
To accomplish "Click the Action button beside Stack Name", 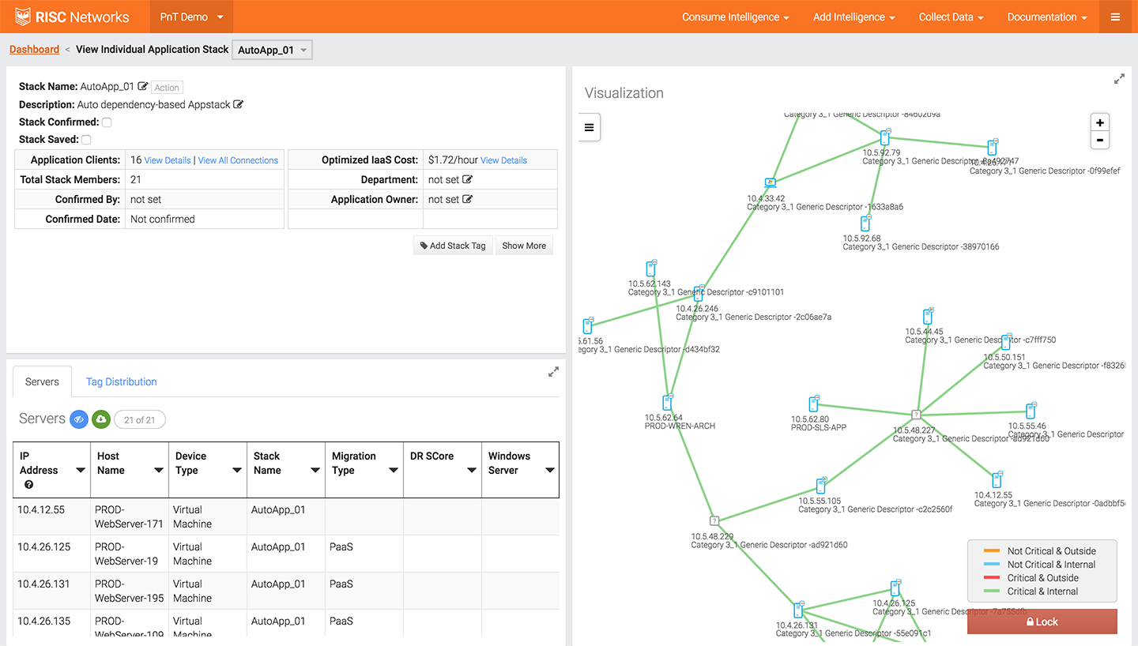I will [x=167, y=88].
